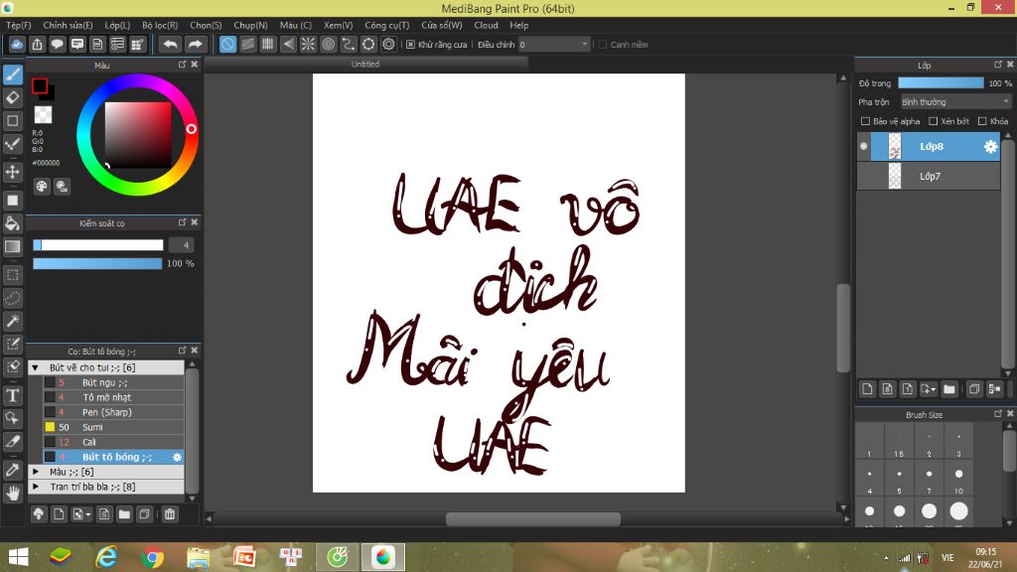
Task: Click transparent color swatch
Action: [x=43, y=115]
